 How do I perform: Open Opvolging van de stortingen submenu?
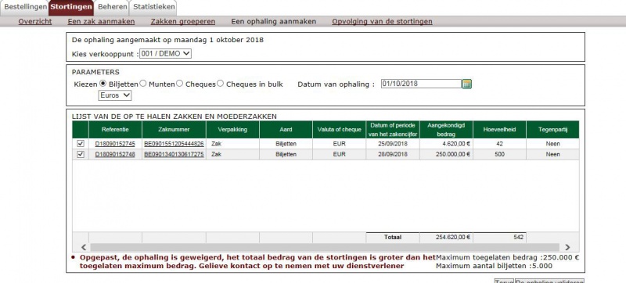tap(382, 22)
